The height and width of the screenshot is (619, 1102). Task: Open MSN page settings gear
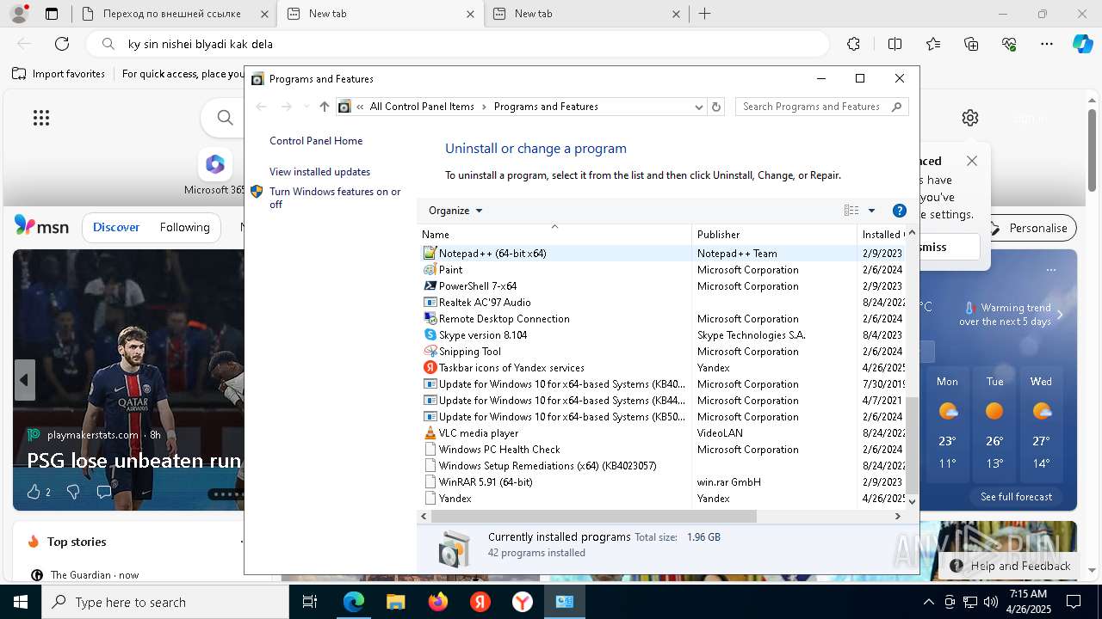point(970,118)
